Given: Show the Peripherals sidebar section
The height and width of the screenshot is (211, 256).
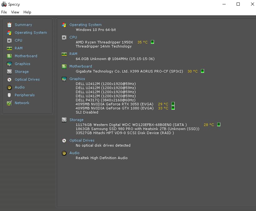Looking at the screenshot, I should coord(25,95).
